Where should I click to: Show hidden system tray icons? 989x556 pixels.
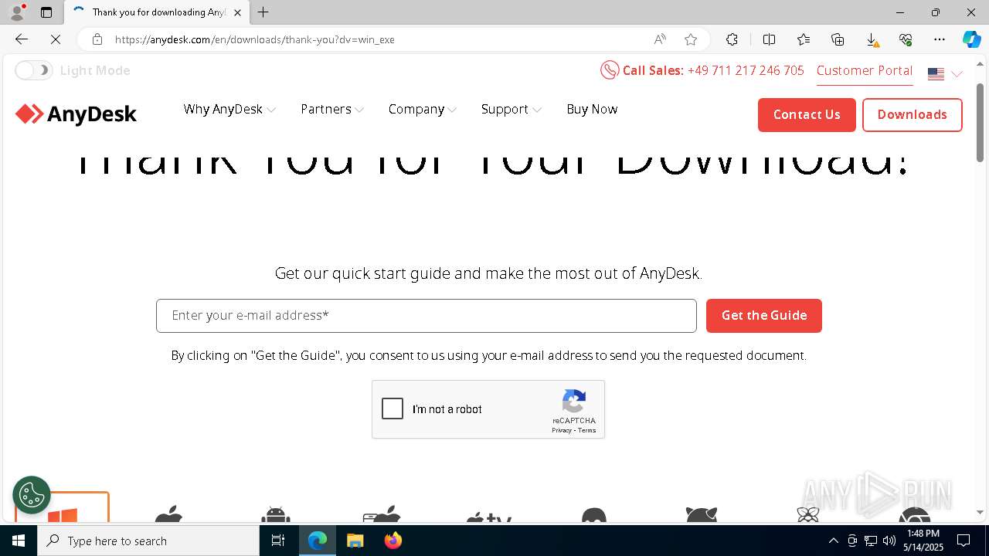click(833, 541)
